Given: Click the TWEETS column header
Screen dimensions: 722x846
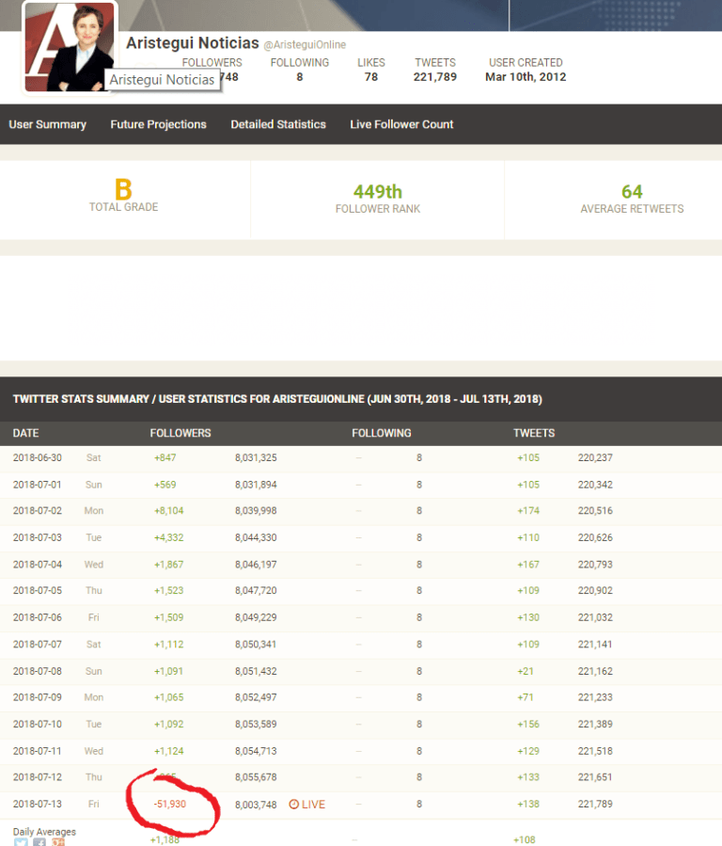Looking at the screenshot, I should pos(534,433).
